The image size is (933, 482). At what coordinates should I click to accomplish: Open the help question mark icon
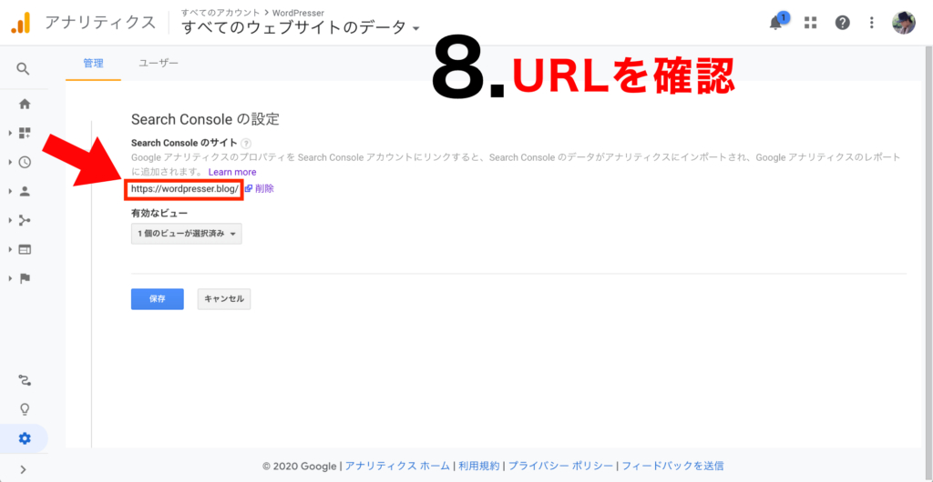[842, 23]
